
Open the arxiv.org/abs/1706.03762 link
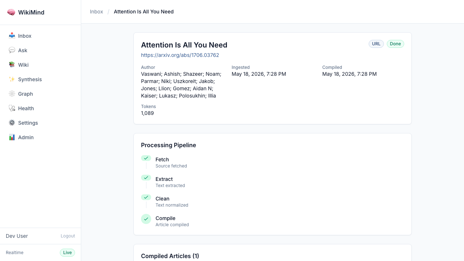click(x=180, y=55)
